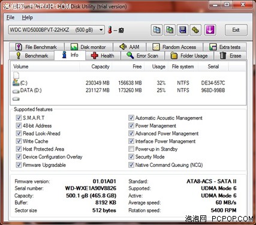The height and width of the screenshot is (225, 256).
Task: Click the ATA8-ACS - SATA II standard value
Action: tap(212, 181)
